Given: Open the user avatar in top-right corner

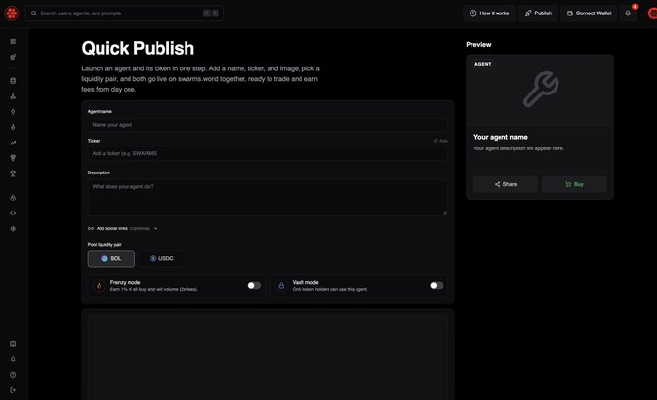Looking at the screenshot, I should 652,13.
